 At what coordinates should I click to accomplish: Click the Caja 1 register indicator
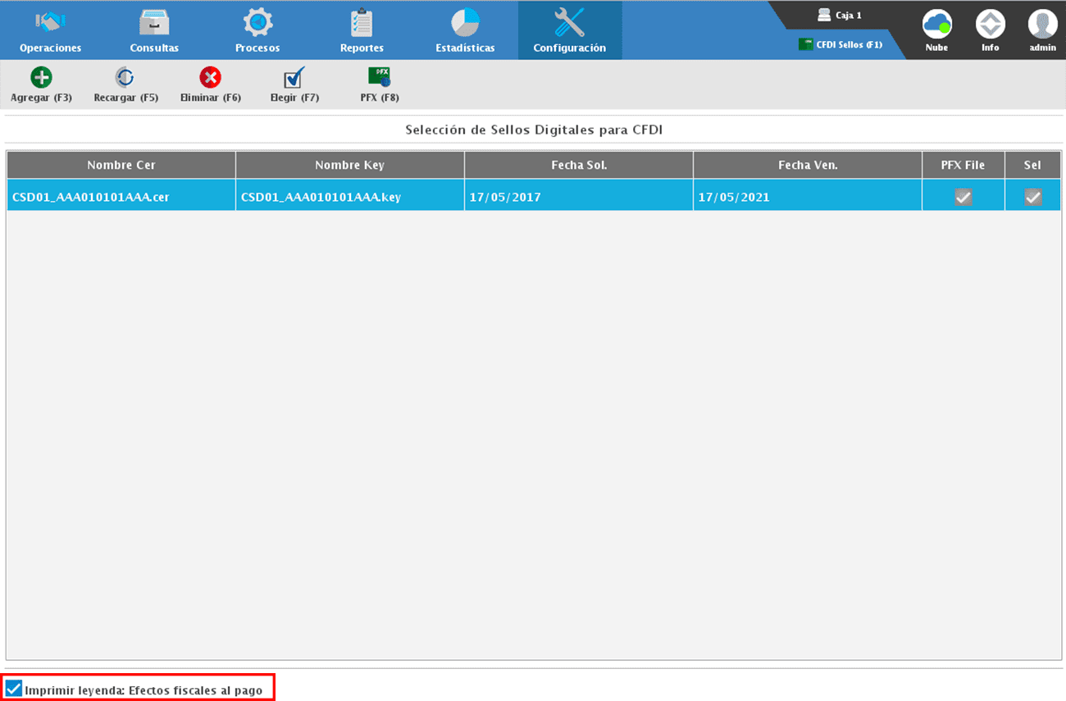[840, 16]
